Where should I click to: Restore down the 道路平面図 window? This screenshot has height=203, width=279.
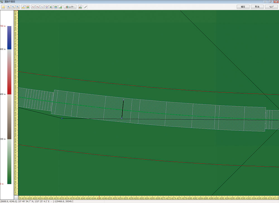270,2
